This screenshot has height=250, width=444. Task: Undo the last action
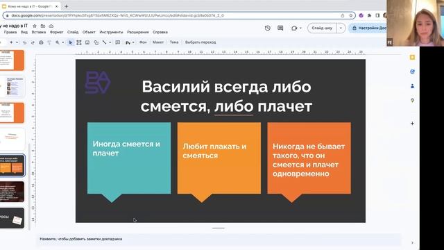click(x=25, y=42)
